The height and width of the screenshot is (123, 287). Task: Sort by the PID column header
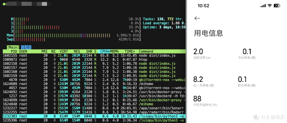pos(14,51)
